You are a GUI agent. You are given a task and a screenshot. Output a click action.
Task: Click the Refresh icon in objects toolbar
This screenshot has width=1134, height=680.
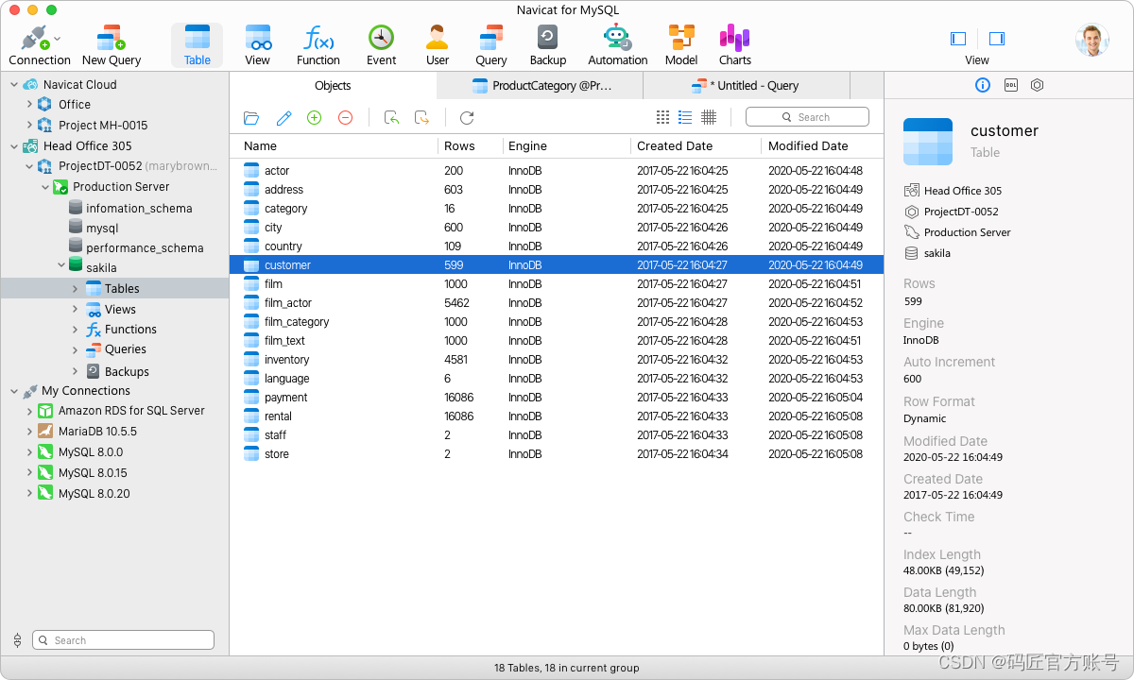pyautogui.click(x=467, y=118)
